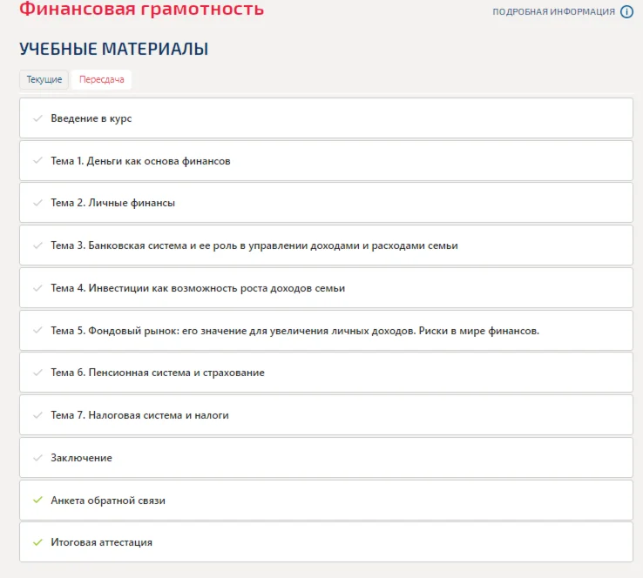
Task: Expand Тема 6. Пенсионная система и страхование
Action: tap(326, 373)
